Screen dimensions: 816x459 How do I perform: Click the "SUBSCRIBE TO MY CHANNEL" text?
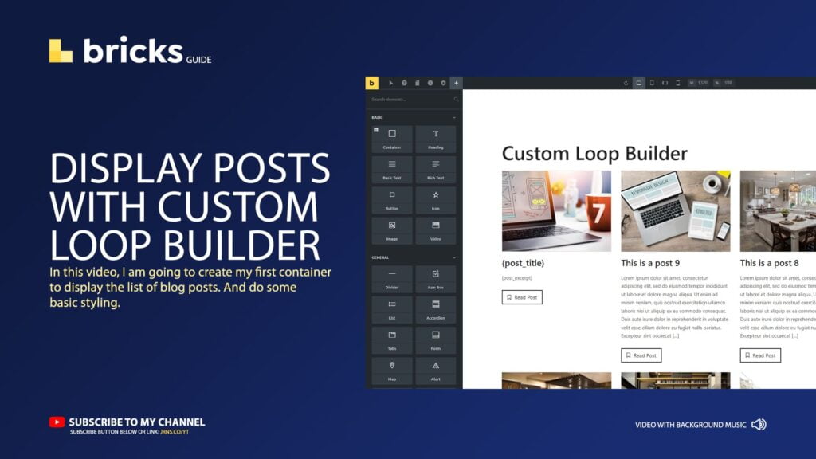137,422
